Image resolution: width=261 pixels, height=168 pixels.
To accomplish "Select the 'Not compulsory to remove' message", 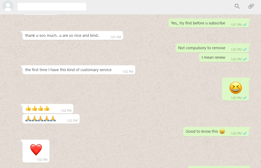I will [x=212, y=48].
